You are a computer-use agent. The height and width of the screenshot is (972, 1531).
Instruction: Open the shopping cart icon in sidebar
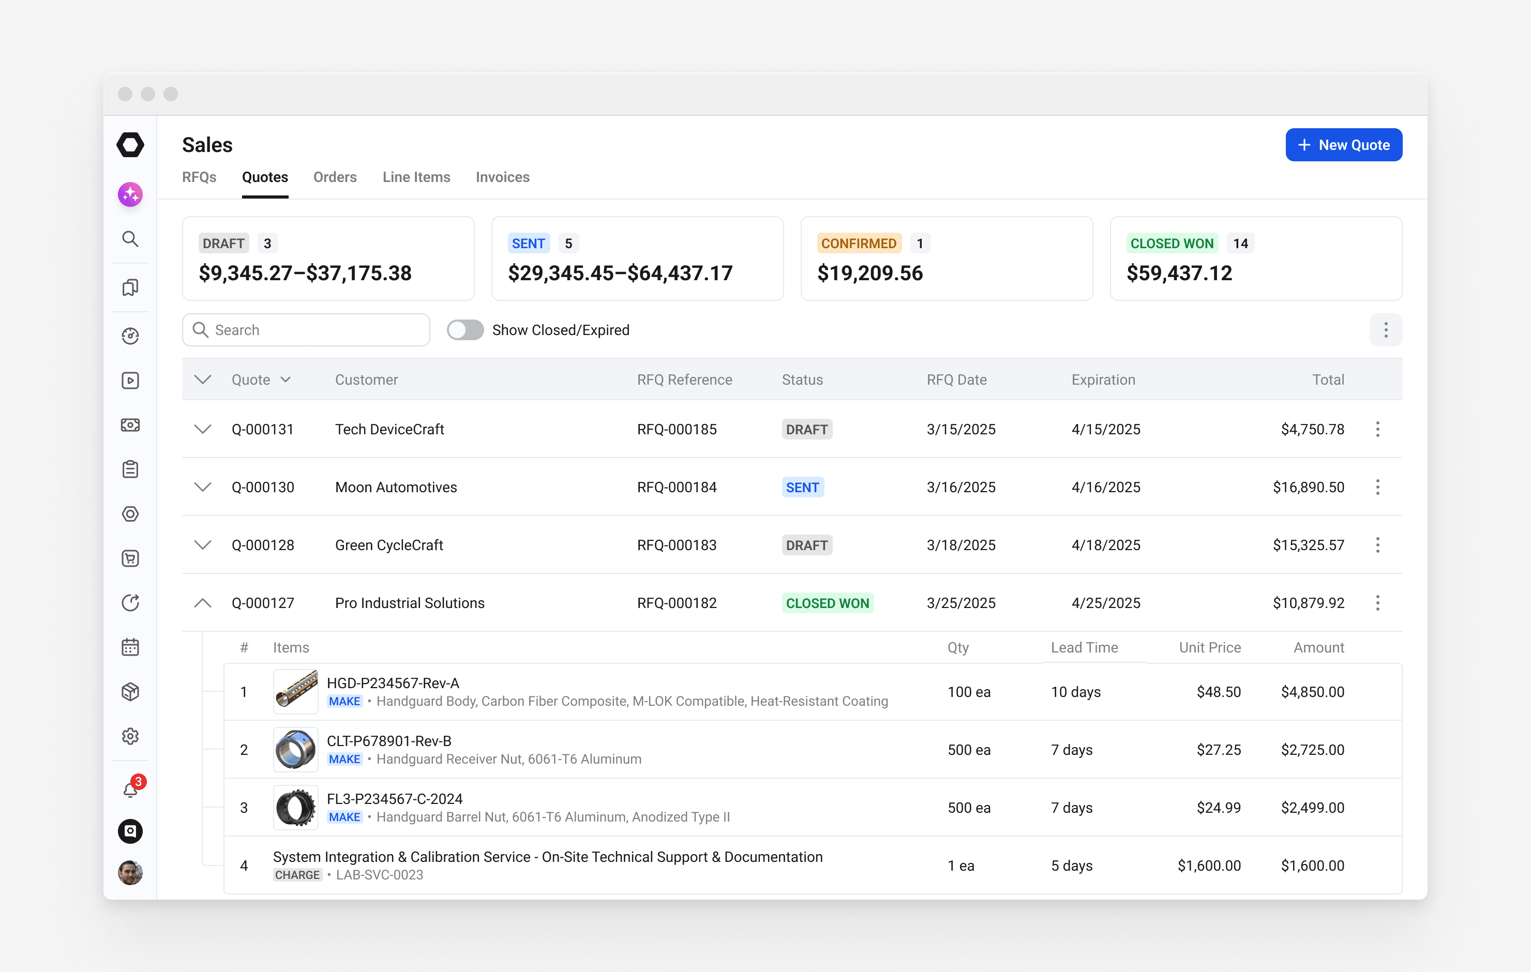(x=130, y=558)
